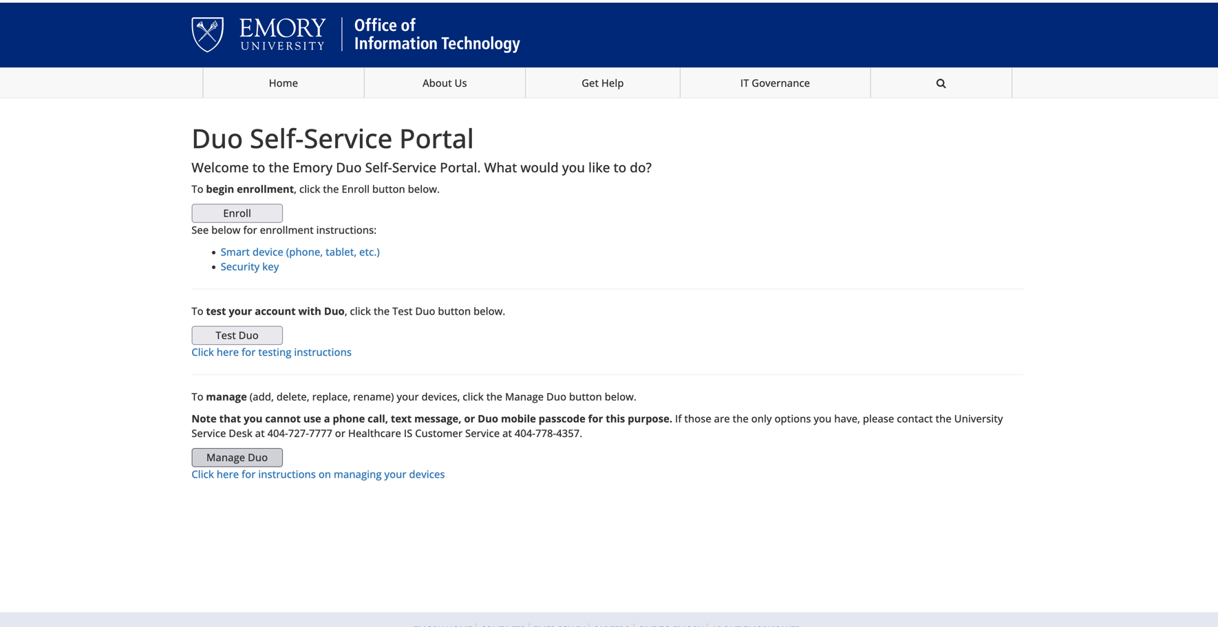Open the search magnifier icon
This screenshot has height=627, width=1218.
[941, 83]
